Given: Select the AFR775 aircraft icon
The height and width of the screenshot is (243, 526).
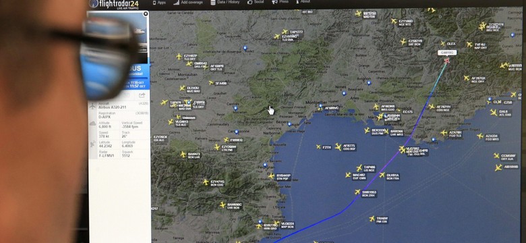Looking at the screenshot, I should 338,146.
